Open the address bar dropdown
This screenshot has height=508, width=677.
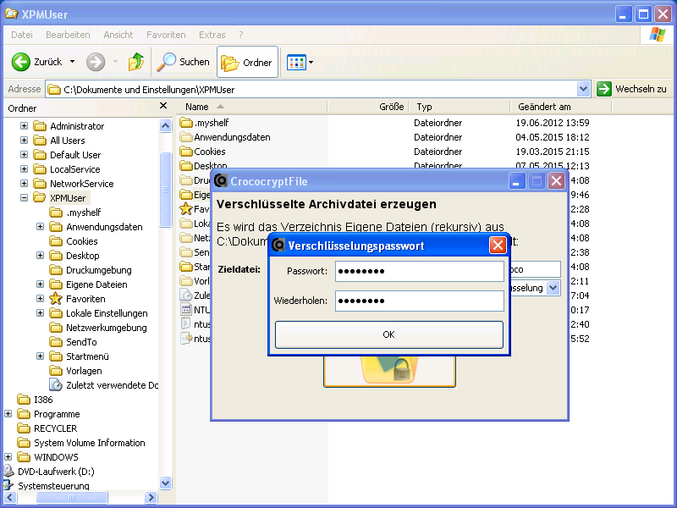(x=583, y=89)
